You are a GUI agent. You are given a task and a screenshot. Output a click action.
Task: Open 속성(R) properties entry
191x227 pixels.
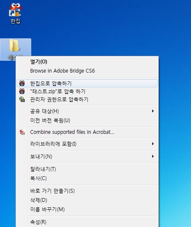point(87,222)
